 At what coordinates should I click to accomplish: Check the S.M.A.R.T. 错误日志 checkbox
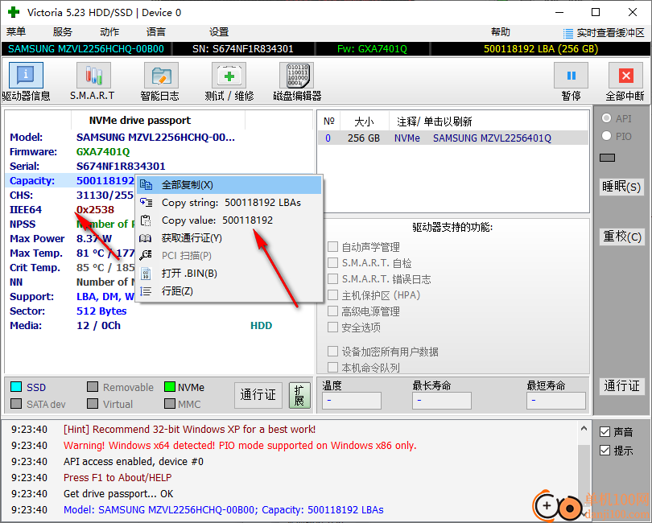click(332, 279)
